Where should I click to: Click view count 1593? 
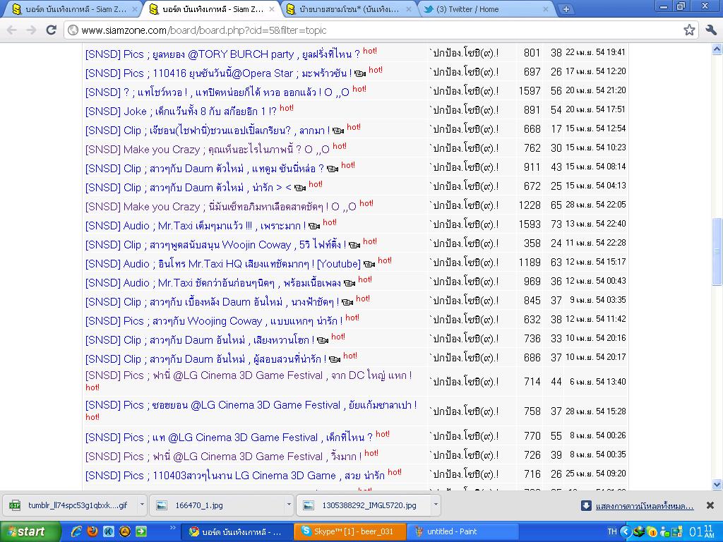coord(529,224)
